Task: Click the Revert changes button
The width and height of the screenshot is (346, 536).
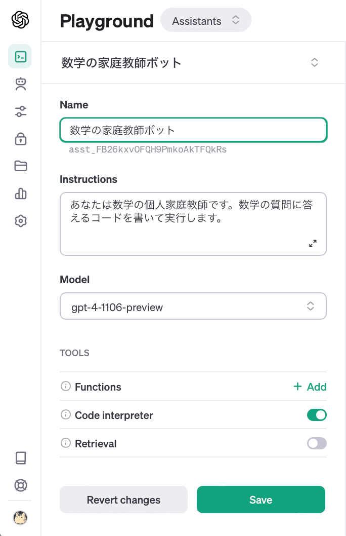Action: tap(123, 500)
